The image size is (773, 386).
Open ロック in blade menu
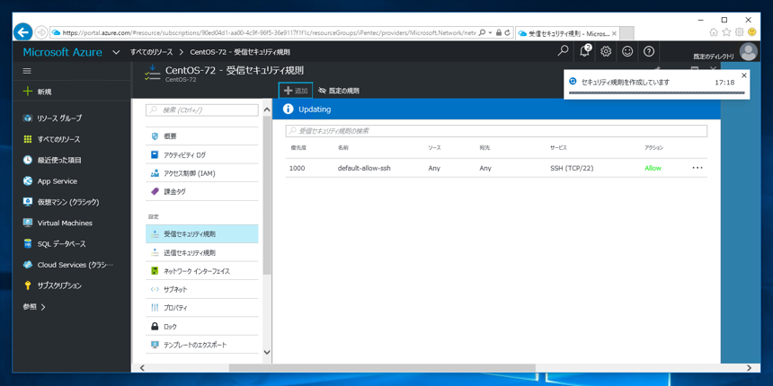click(x=202, y=327)
